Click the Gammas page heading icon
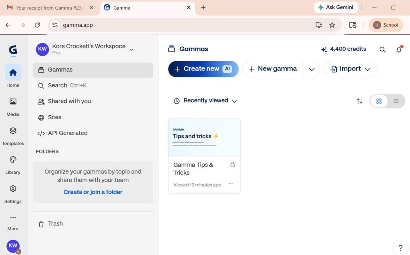The image size is (410, 255). pos(171,49)
